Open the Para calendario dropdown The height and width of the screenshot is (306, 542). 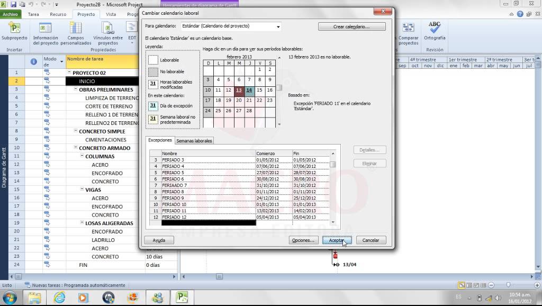point(278,26)
